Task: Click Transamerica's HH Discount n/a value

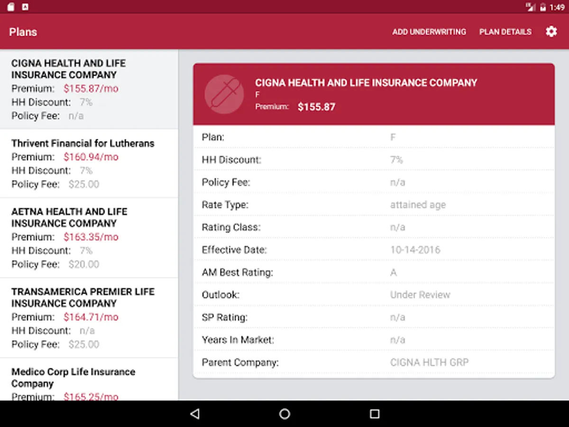Action: click(x=87, y=331)
